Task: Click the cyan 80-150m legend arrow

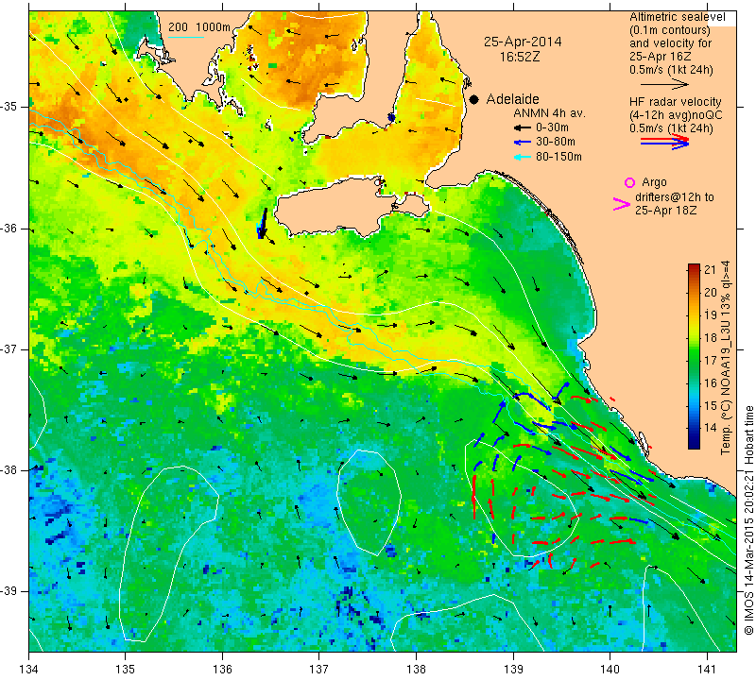Action: click(523, 157)
